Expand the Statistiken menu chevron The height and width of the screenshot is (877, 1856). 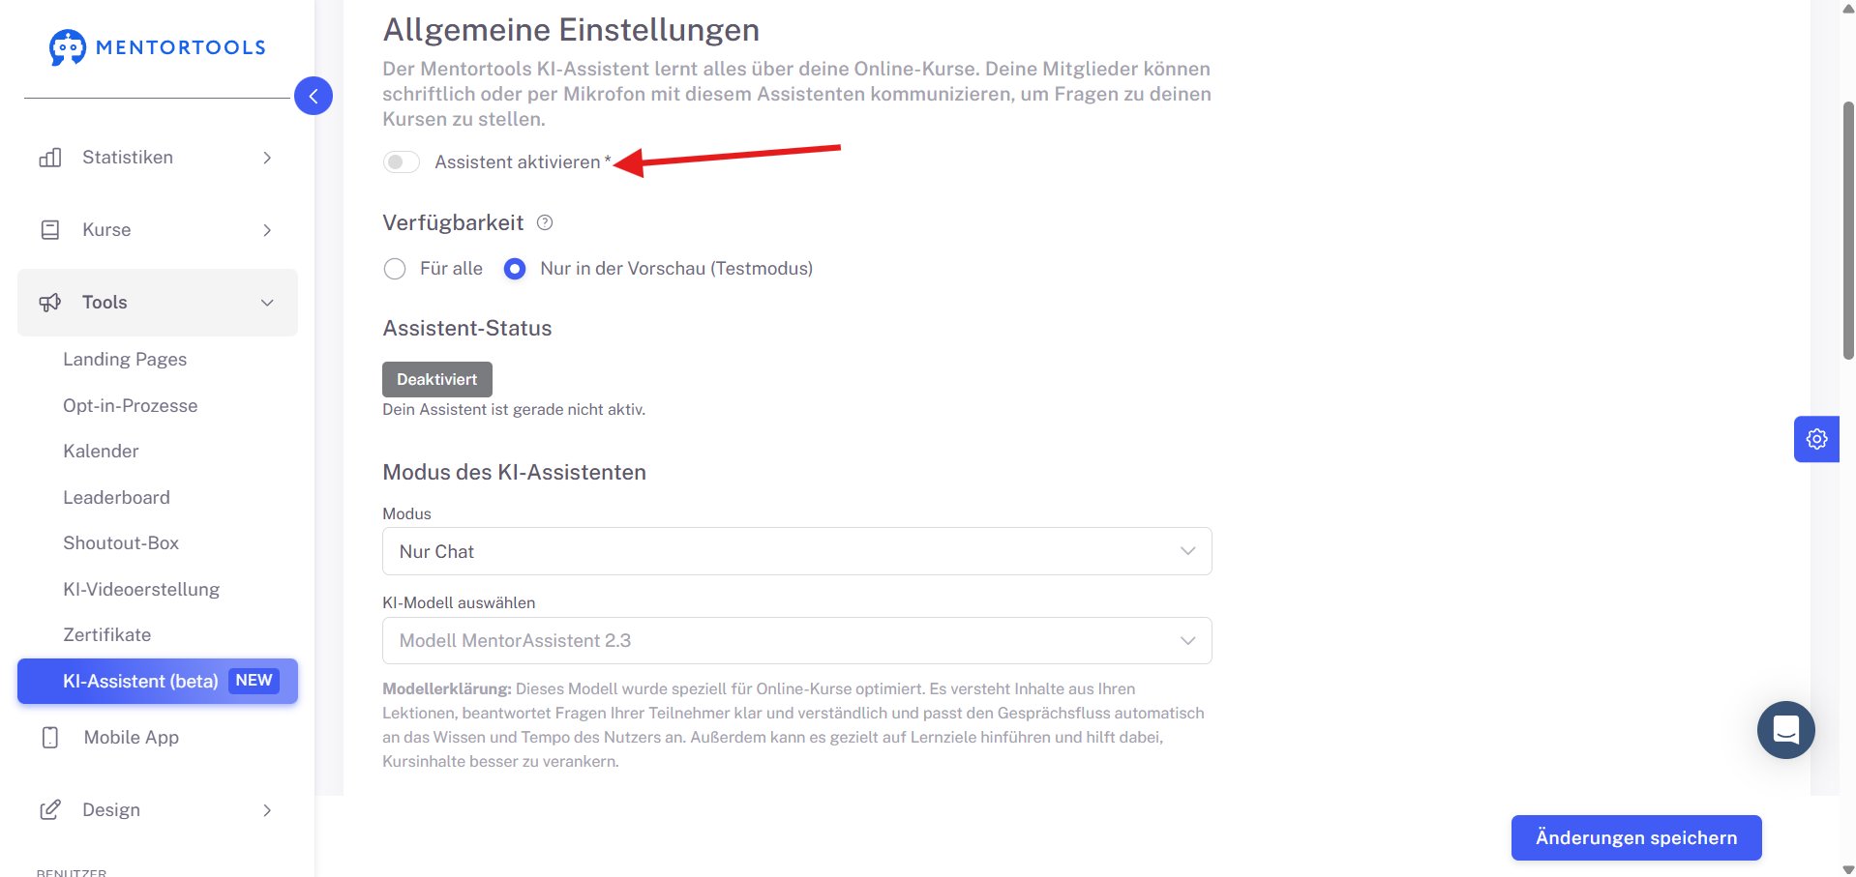(267, 158)
